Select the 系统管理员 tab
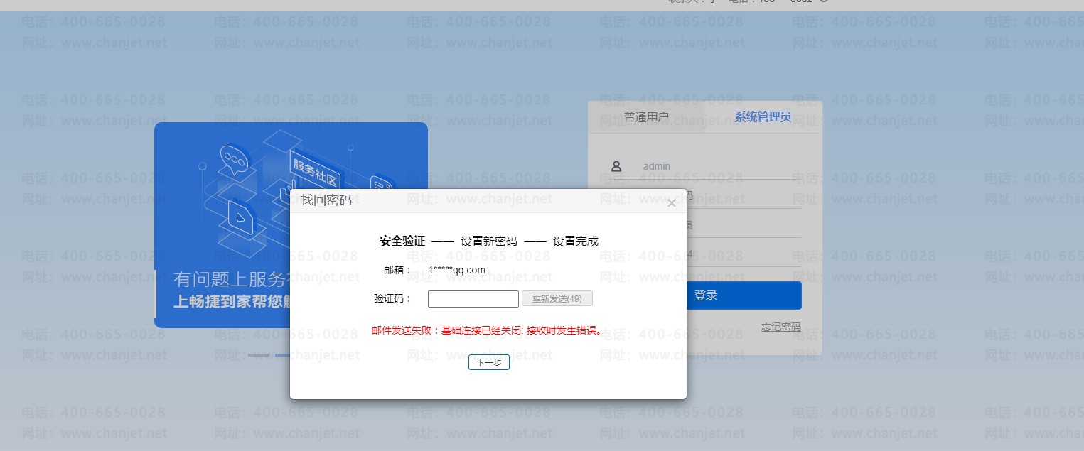This screenshot has width=1084, height=451. point(762,117)
